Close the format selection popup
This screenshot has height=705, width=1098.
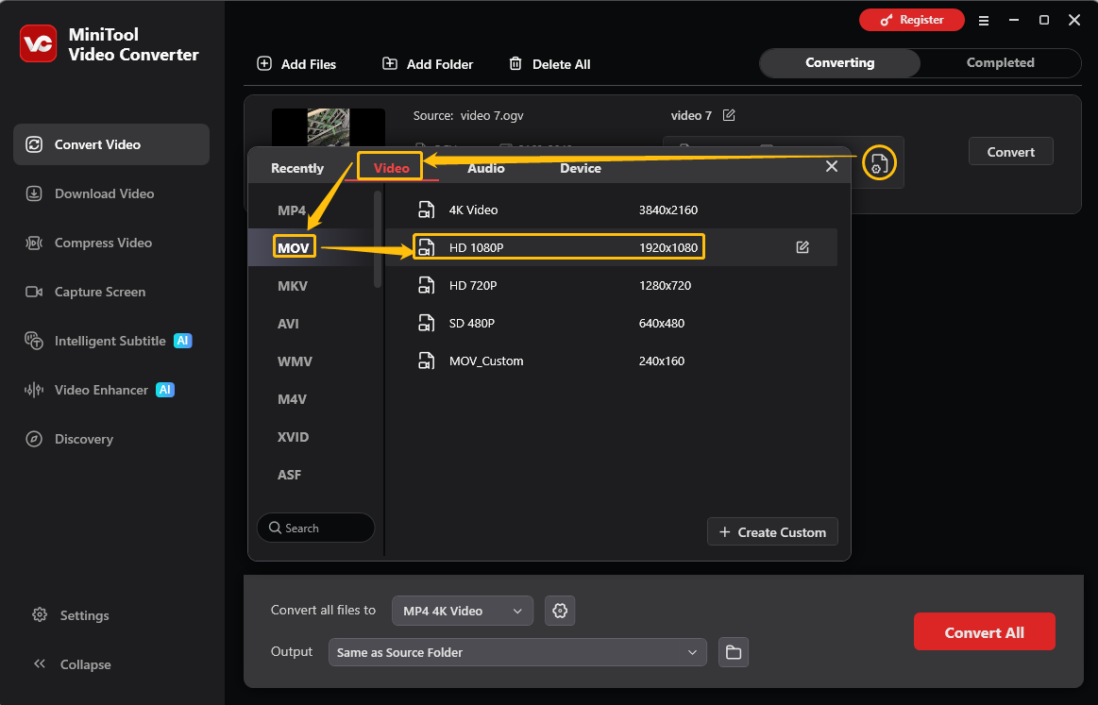(x=831, y=167)
